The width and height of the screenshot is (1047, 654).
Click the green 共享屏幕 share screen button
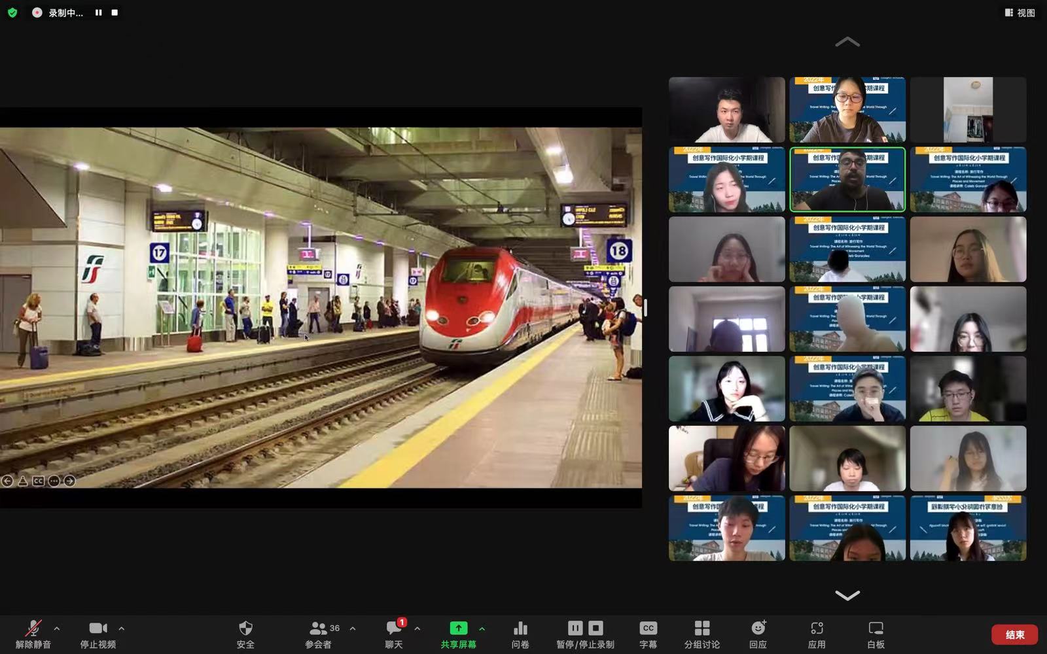pos(459,634)
